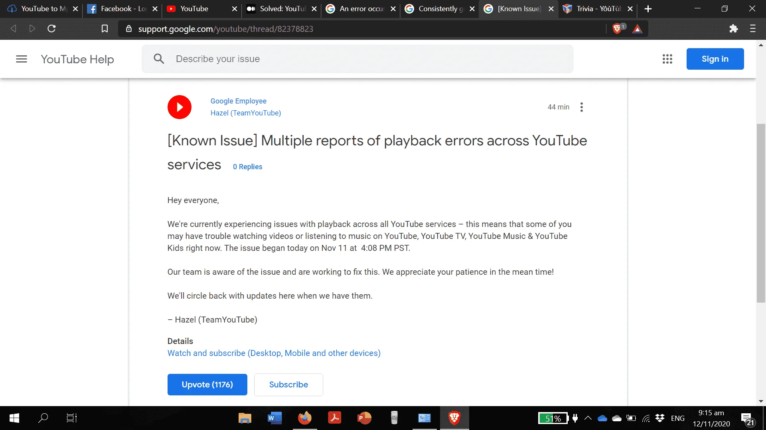766x430 pixels.
Task: Click the scrollbar down arrow
Action: pyautogui.click(x=761, y=401)
